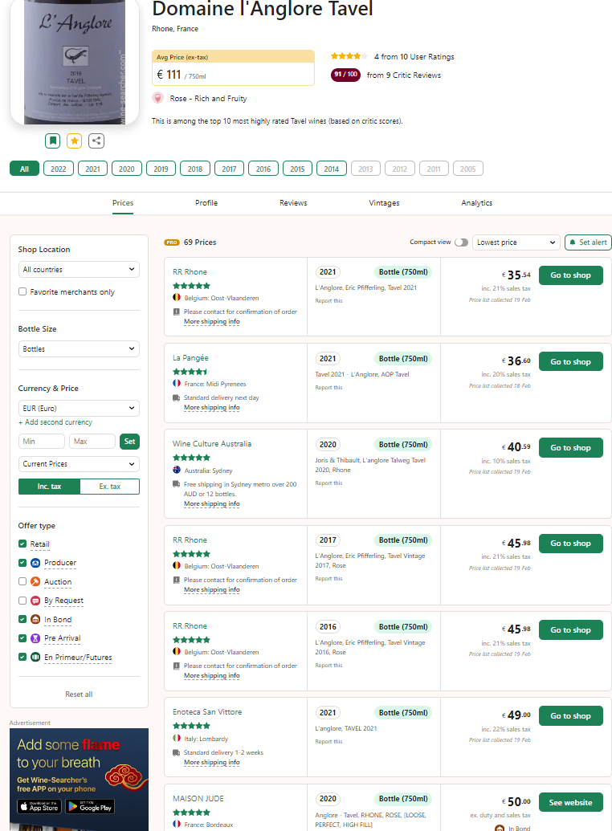Screen dimensions: 612x831
Task: Click the share icon under bottle image
Action: click(x=96, y=141)
